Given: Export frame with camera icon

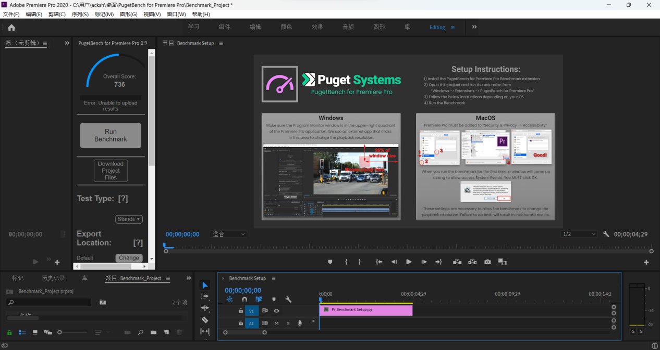Looking at the screenshot, I should pos(487,262).
